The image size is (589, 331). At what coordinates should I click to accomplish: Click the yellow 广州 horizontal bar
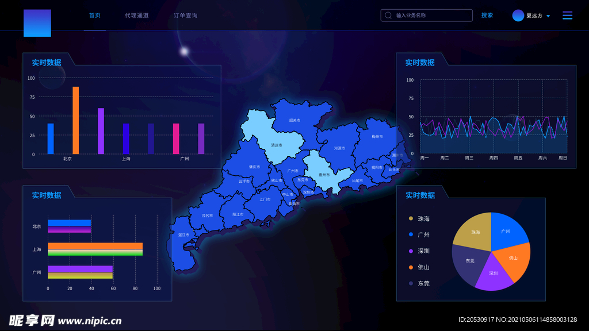80,275
